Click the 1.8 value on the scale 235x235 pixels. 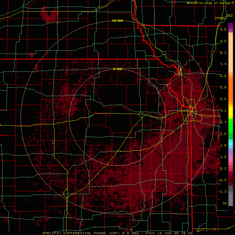(x=223, y=145)
